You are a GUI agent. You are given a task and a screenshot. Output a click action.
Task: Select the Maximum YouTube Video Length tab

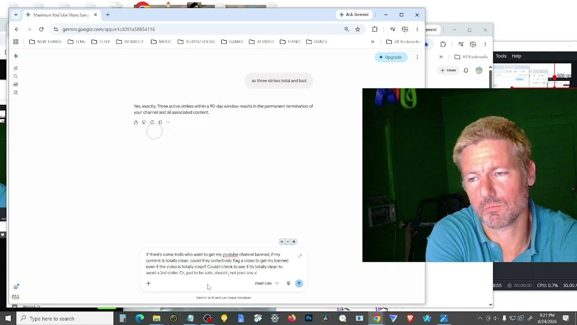pos(60,15)
